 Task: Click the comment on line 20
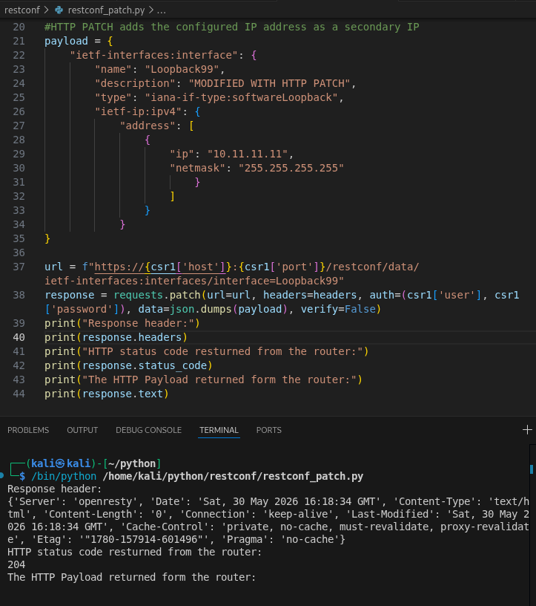(x=231, y=27)
